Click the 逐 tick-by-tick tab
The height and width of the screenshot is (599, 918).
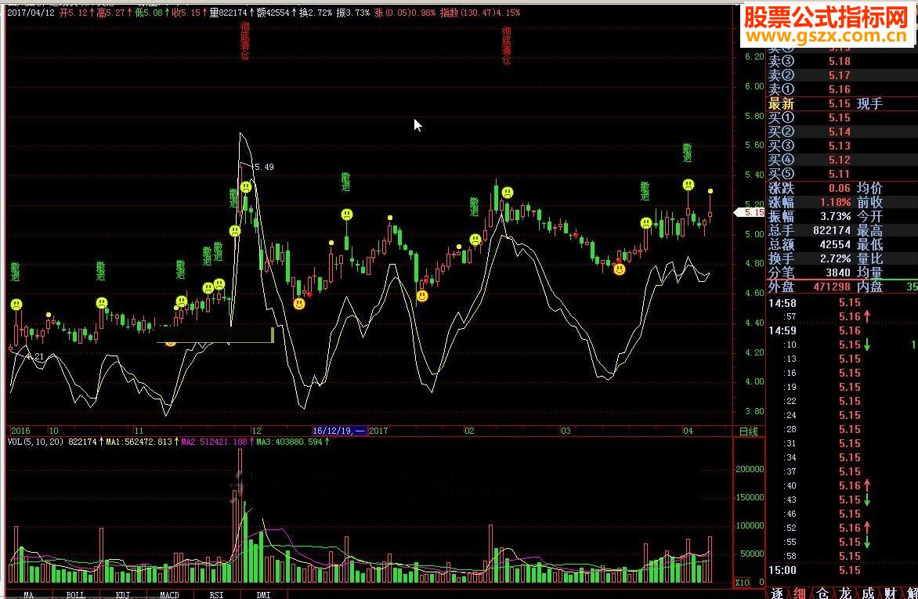(x=777, y=593)
